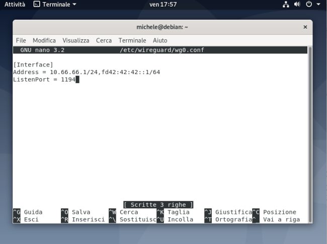The height and width of the screenshot is (244, 327).
Task: Click the ^G Guida shortcut
Action: click(28, 212)
